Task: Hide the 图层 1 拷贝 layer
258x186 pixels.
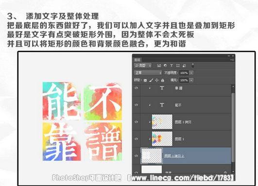Action: pos(136,122)
